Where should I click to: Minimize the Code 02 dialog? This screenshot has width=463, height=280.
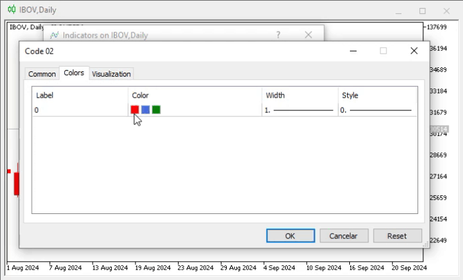point(353,51)
